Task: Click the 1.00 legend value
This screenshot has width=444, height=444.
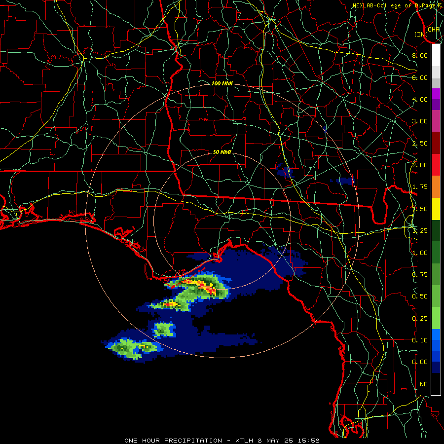Action: 420,253
